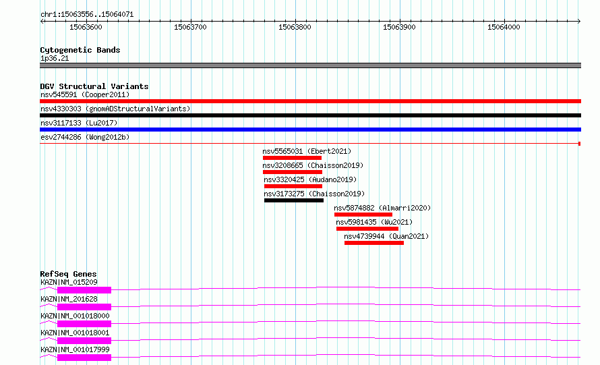Click the nsv4739944 (Quan2021) label
This screenshot has height=365, width=600.
click(386, 236)
